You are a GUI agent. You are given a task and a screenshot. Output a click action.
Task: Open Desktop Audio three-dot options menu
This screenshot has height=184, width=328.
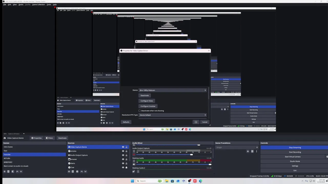coord(134,161)
